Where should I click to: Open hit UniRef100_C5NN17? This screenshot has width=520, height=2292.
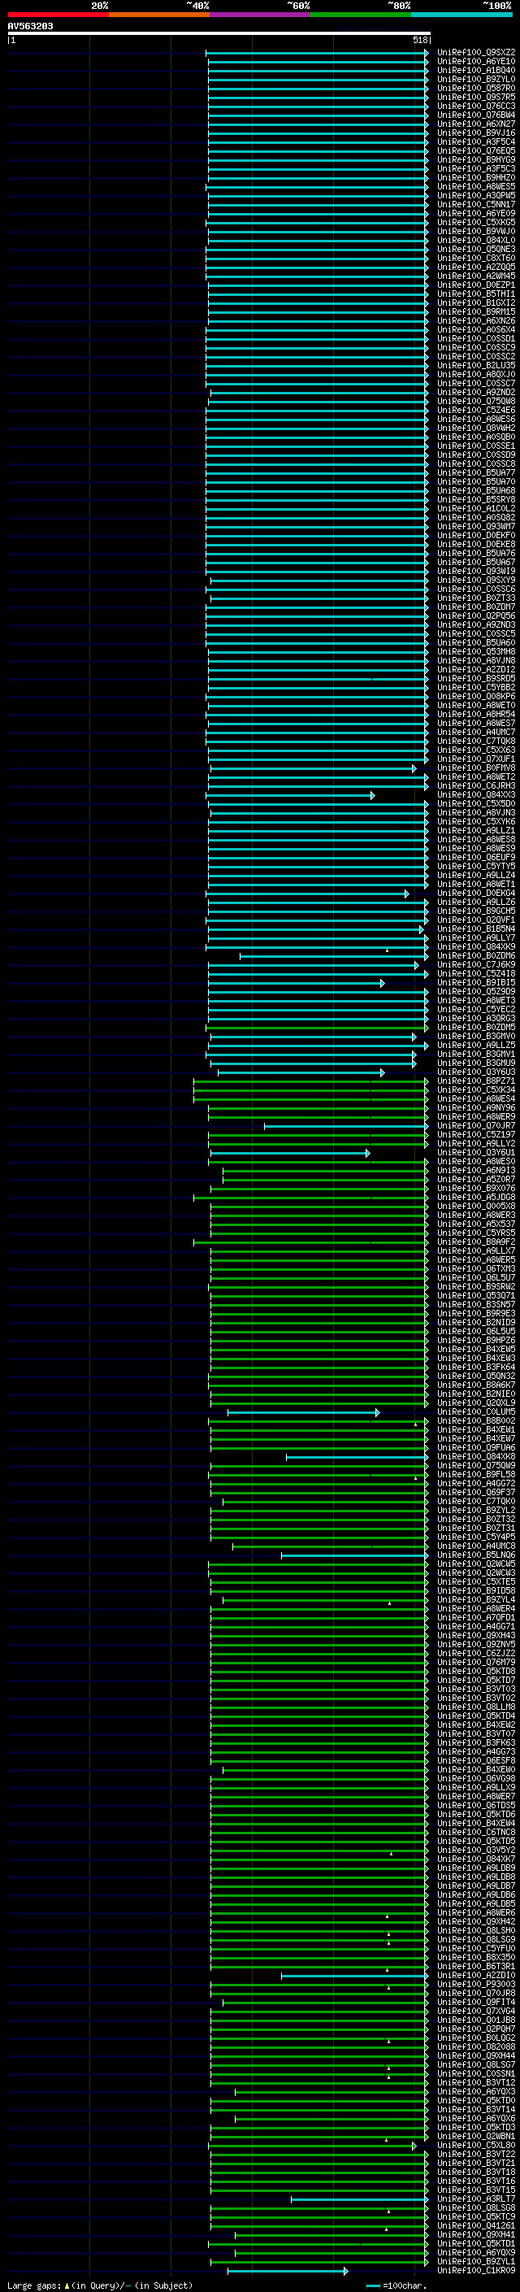pos(476,205)
